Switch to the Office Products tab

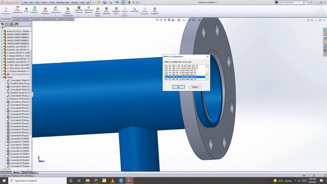pyautogui.click(x=66, y=19)
